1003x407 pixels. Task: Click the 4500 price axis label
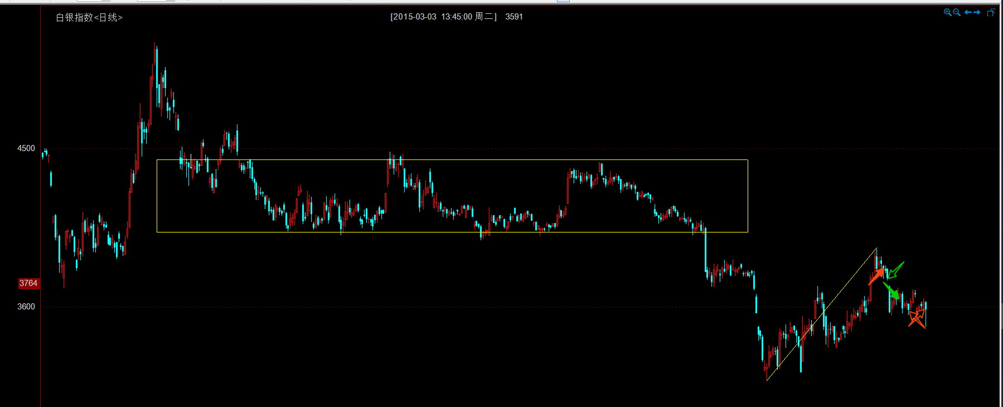point(26,148)
